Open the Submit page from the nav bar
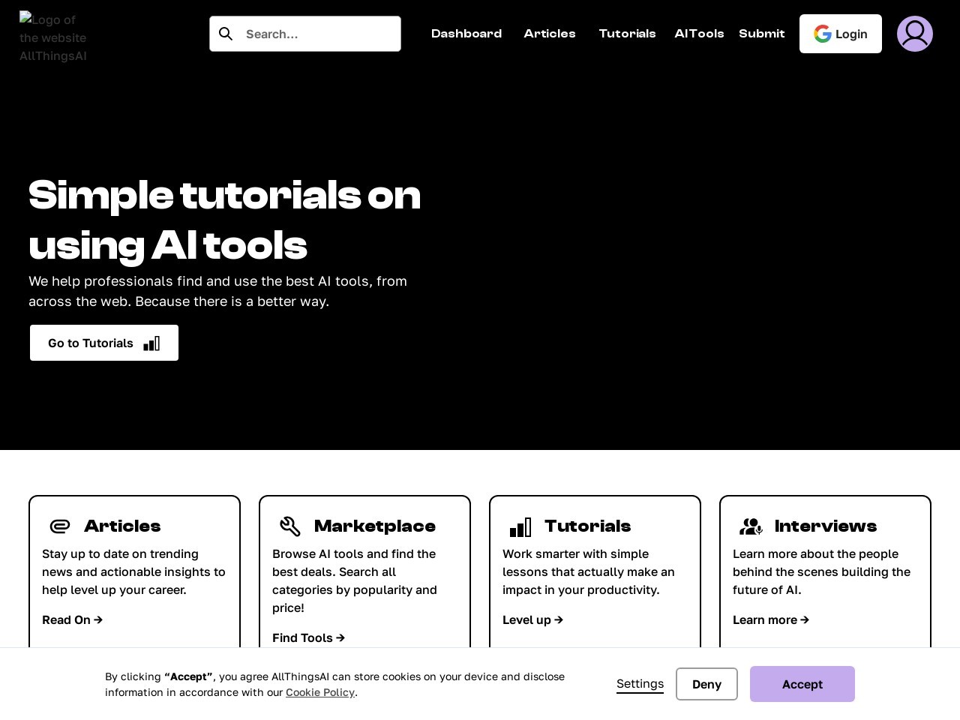Image resolution: width=960 pixels, height=720 pixels. point(762,33)
